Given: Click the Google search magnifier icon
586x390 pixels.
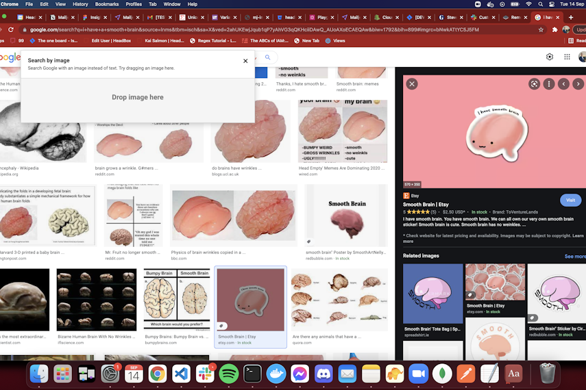Looking at the screenshot, I should pos(267,57).
